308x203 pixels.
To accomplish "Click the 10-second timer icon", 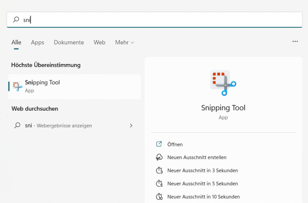I will [x=159, y=197].
